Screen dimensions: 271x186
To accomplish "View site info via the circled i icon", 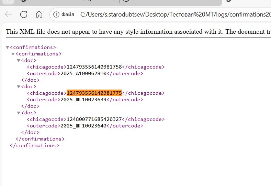I will [x=56, y=14].
